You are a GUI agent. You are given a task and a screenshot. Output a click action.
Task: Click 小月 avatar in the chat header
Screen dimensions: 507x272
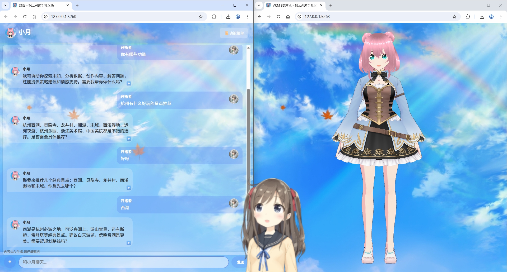coord(11,33)
